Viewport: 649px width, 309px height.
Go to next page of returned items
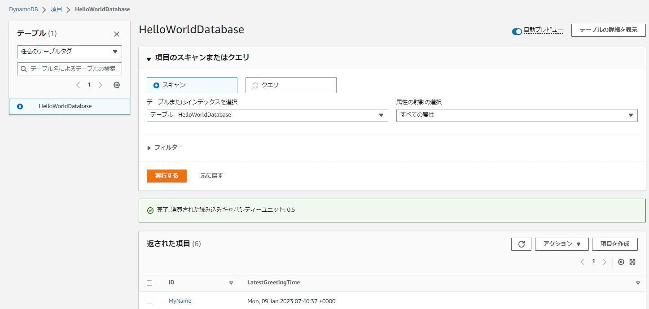(605, 262)
